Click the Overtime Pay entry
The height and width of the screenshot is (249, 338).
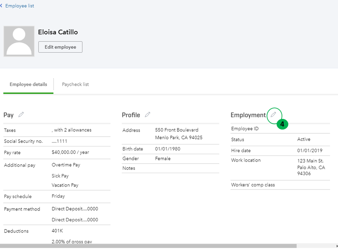(66, 165)
